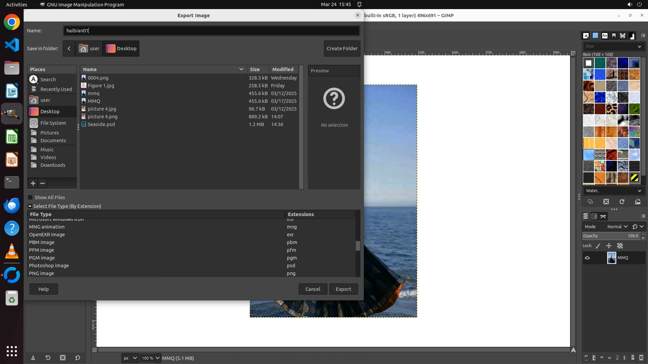The width and height of the screenshot is (648, 364).
Task: Click the Brushes tab icon
Action: pos(586,36)
